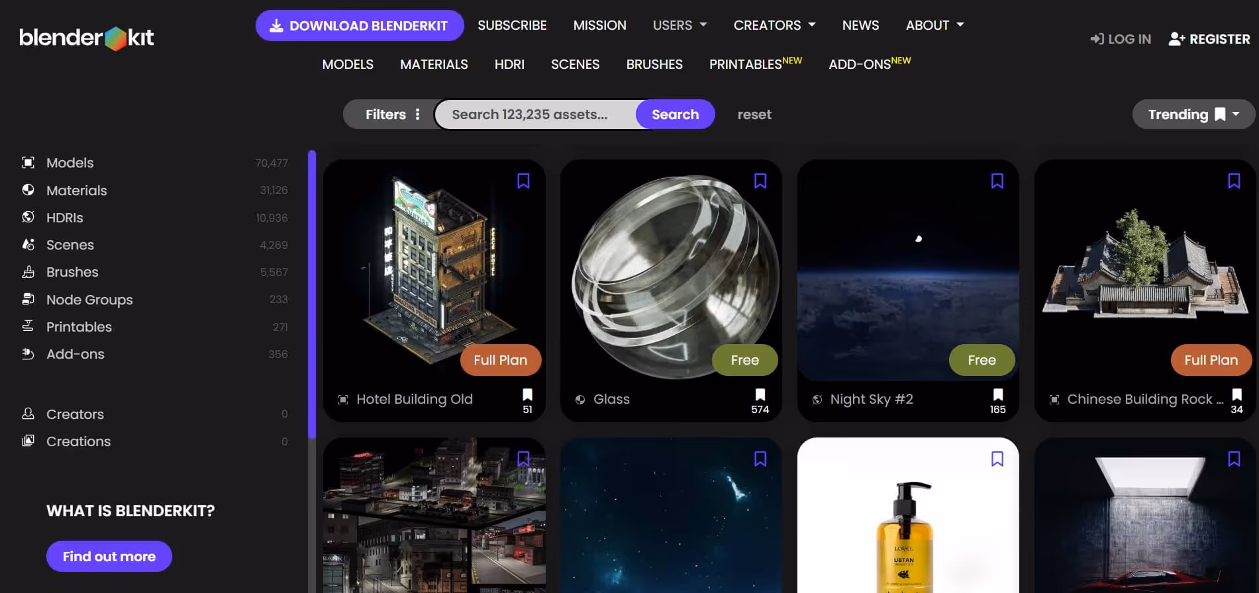Click the reset link

click(x=754, y=114)
